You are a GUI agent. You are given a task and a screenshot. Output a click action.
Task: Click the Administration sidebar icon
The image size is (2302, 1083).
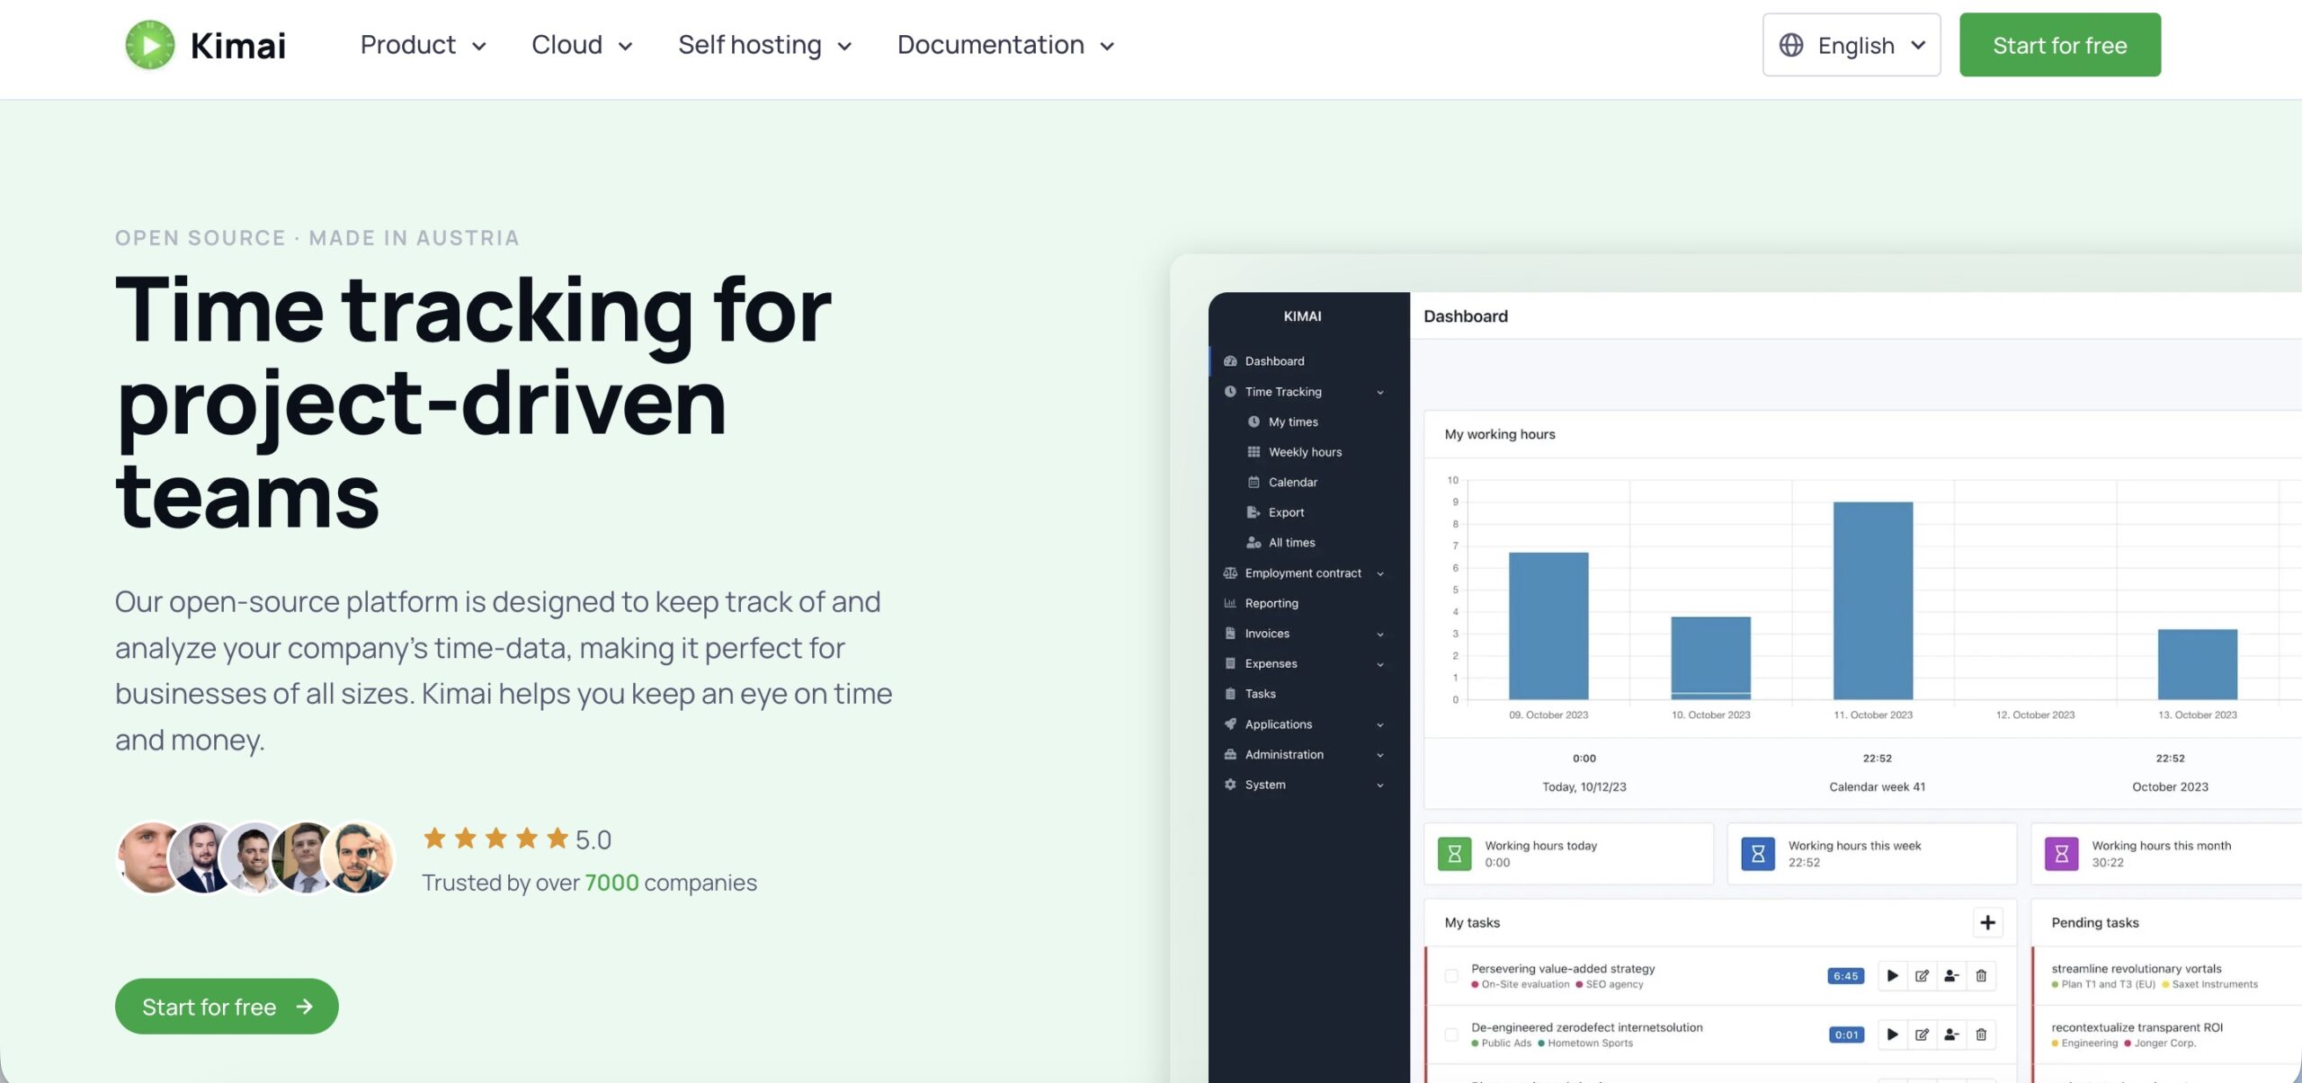click(1230, 755)
